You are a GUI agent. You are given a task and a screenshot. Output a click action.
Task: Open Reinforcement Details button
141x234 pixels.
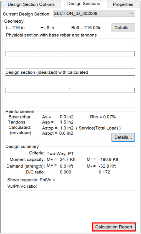[x=123, y=137]
